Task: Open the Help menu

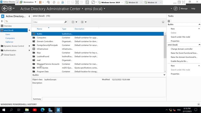Action: 193,8
